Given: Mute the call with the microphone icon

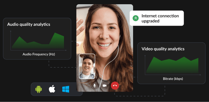Looking at the screenshot, I should [x=94, y=86].
